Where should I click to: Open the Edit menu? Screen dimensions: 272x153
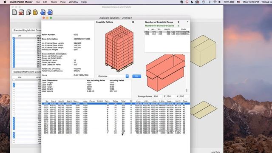click(x=45, y=2)
